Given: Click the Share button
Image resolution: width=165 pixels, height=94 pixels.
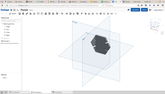Looking at the screenshot, I should coord(144,10).
